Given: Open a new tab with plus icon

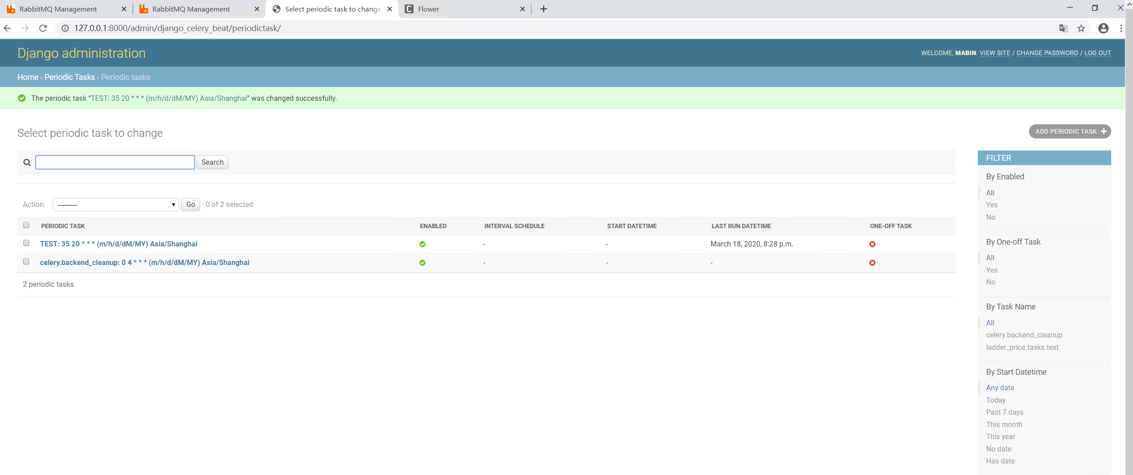Looking at the screenshot, I should (x=543, y=9).
